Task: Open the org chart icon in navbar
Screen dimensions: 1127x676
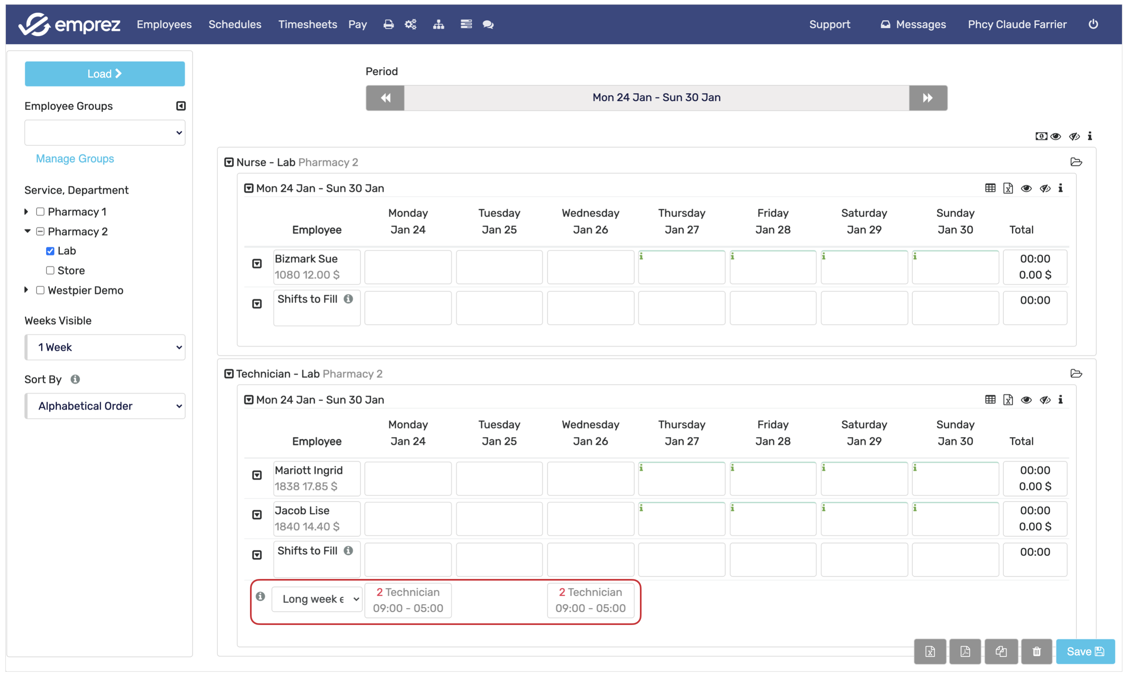Action: (x=439, y=24)
